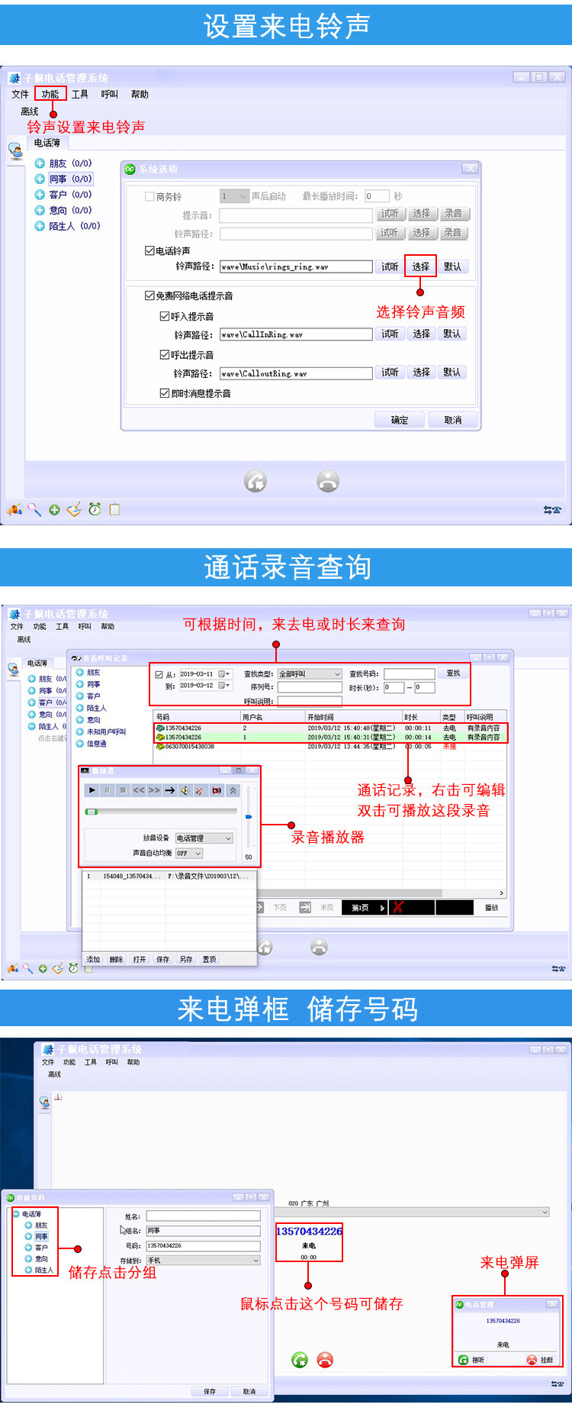This screenshot has width=572, height=1411.
Task: Open the 呼叫 menu in 设置来电铃声 screenshot
Action: click(x=110, y=94)
